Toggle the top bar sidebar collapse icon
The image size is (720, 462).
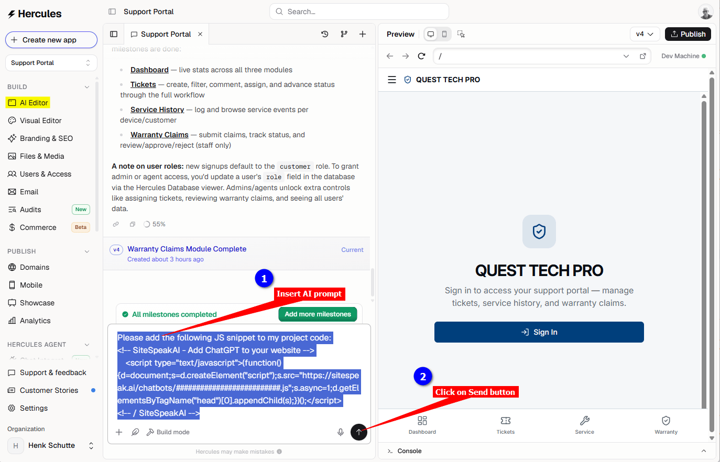point(112,12)
